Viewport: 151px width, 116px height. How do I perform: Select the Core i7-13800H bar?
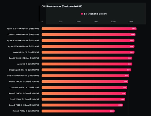[x=89, y=34]
